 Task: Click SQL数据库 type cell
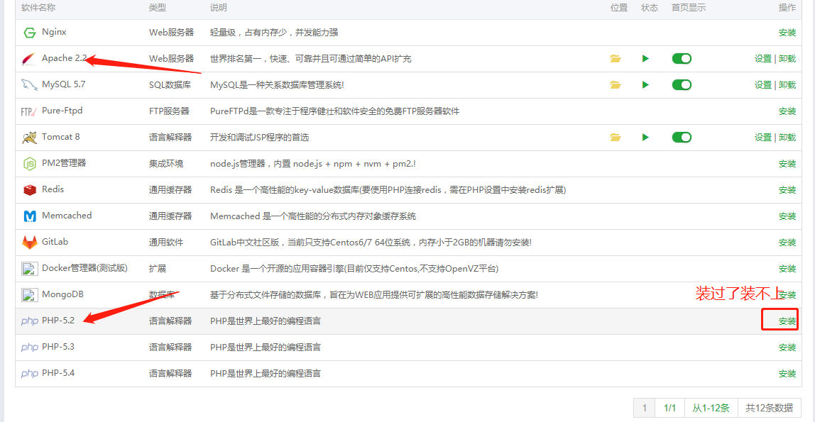pos(170,85)
